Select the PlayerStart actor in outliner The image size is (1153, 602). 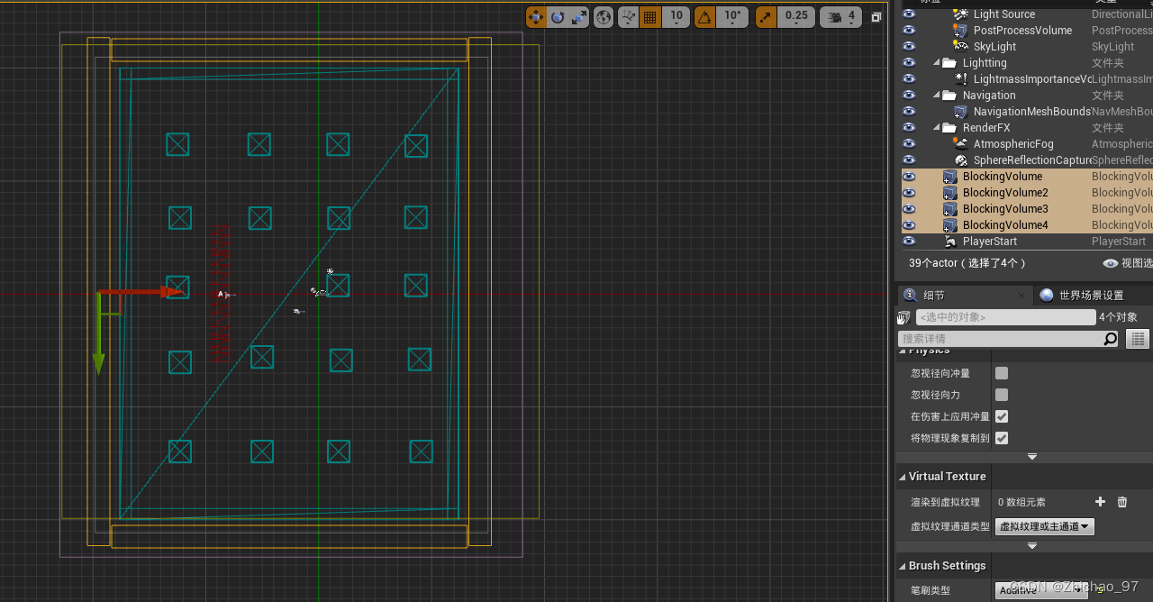[991, 241]
